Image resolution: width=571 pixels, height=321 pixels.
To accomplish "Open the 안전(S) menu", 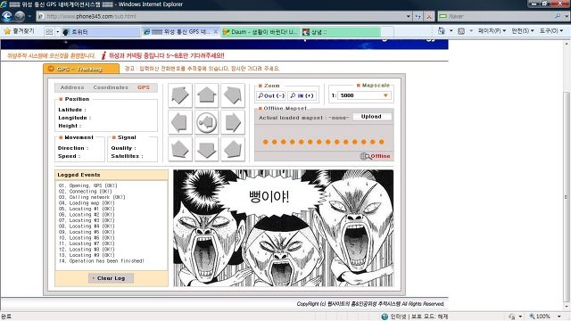I will tap(523, 31).
